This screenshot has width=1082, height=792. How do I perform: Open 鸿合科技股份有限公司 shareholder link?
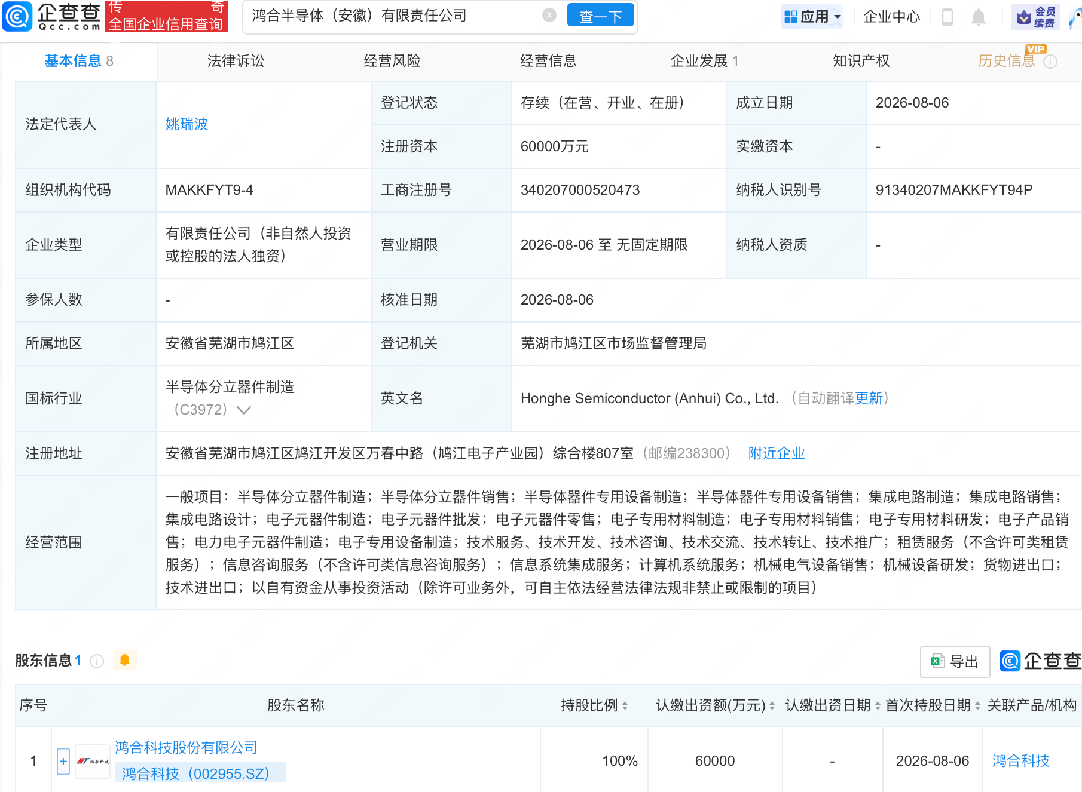(186, 748)
